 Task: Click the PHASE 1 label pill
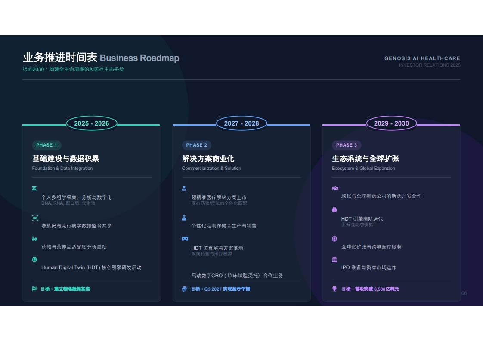click(46, 145)
